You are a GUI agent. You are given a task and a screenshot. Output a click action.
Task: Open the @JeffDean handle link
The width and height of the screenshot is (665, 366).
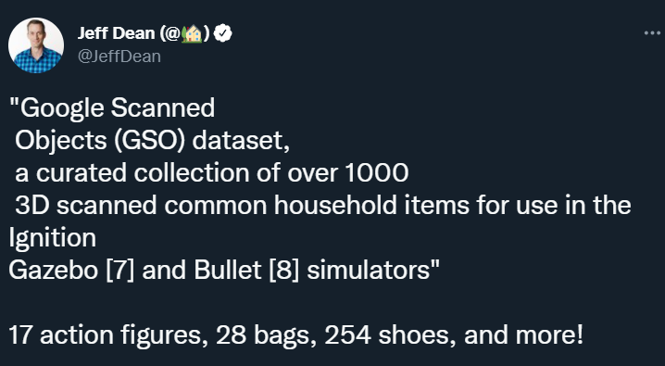[119, 57]
